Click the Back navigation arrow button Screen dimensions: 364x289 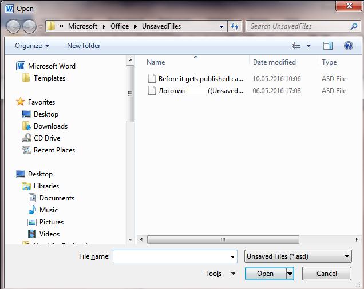(x=13, y=26)
